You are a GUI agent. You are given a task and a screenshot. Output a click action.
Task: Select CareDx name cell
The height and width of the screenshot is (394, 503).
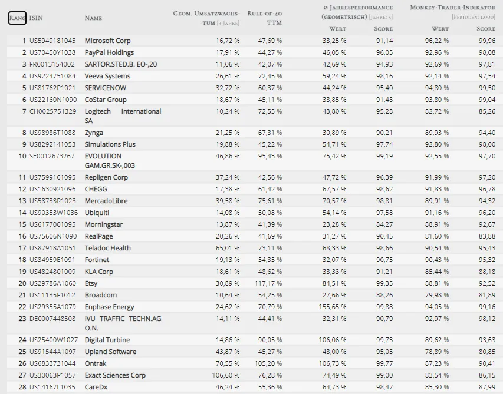96,387
